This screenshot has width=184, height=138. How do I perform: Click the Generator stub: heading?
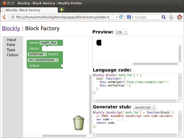[112, 107]
